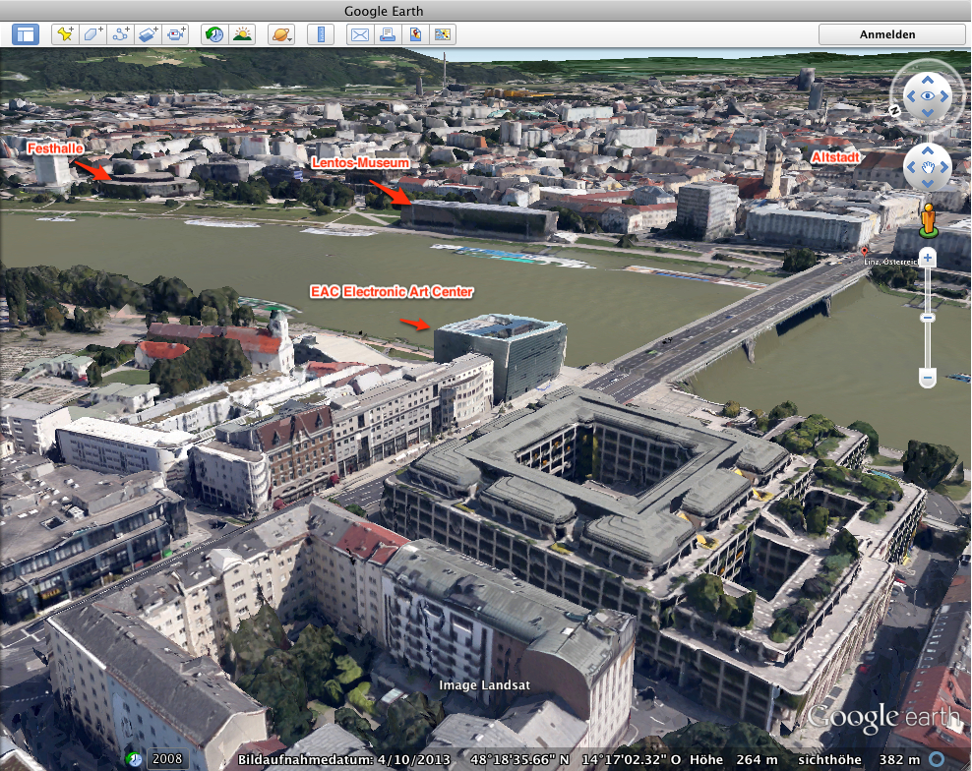Screen dimensions: 972x771
Task: Click the Lentos-Museum label
Action: pyautogui.click(x=360, y=163)
